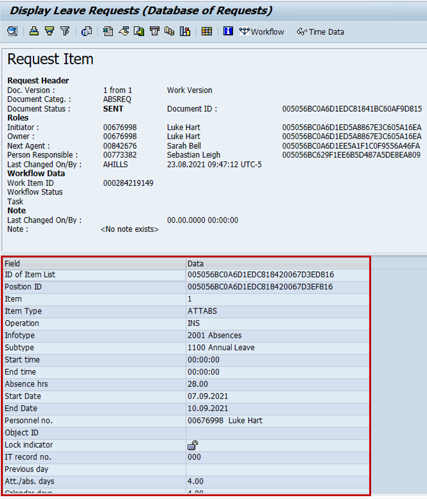Click the Graphic bar chart icon
This screenshot has height=499, width=427.
pyautogui.click(x=185, y=31)
